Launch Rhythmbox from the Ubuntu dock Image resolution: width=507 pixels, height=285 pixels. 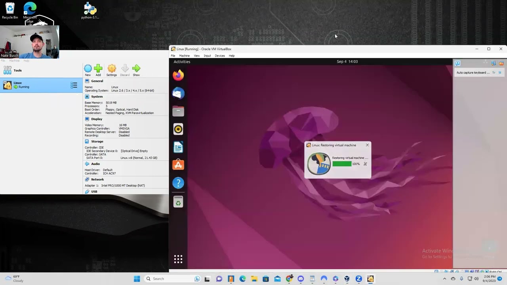(x=178, y=129)
